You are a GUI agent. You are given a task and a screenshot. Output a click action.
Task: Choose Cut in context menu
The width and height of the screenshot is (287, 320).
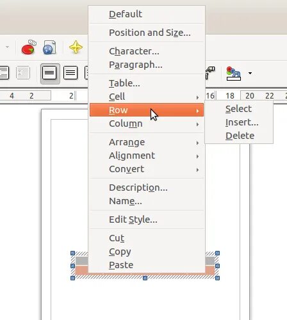147,238
